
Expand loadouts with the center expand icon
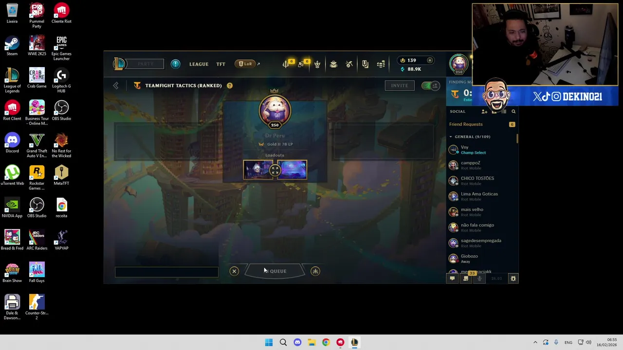275,170
